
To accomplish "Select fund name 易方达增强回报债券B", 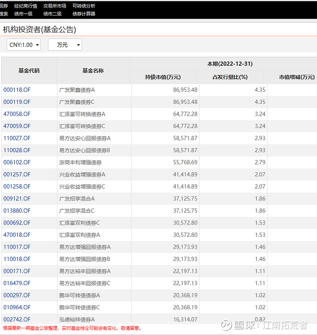I will coord(85,259).
